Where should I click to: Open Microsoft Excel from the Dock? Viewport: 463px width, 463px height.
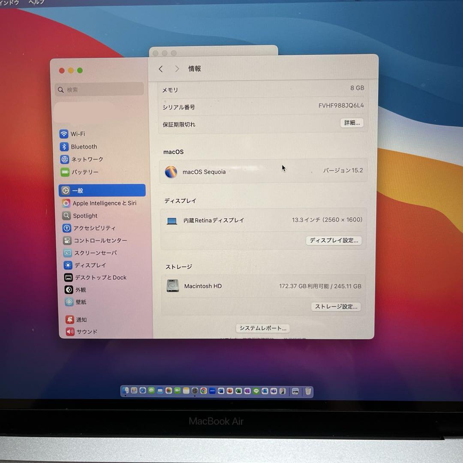tap(239, 391)
